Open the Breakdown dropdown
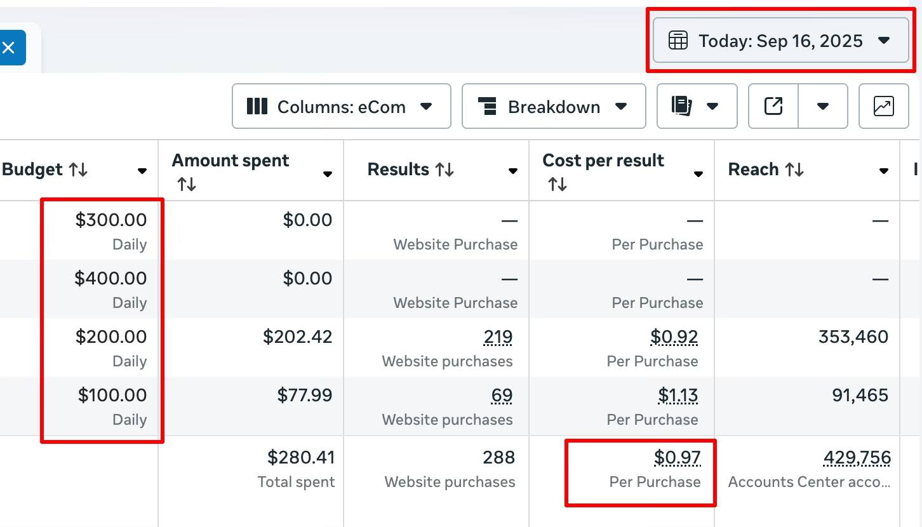Image resolution: width=922 pixels, height=527 pixels. pos(553,107)
